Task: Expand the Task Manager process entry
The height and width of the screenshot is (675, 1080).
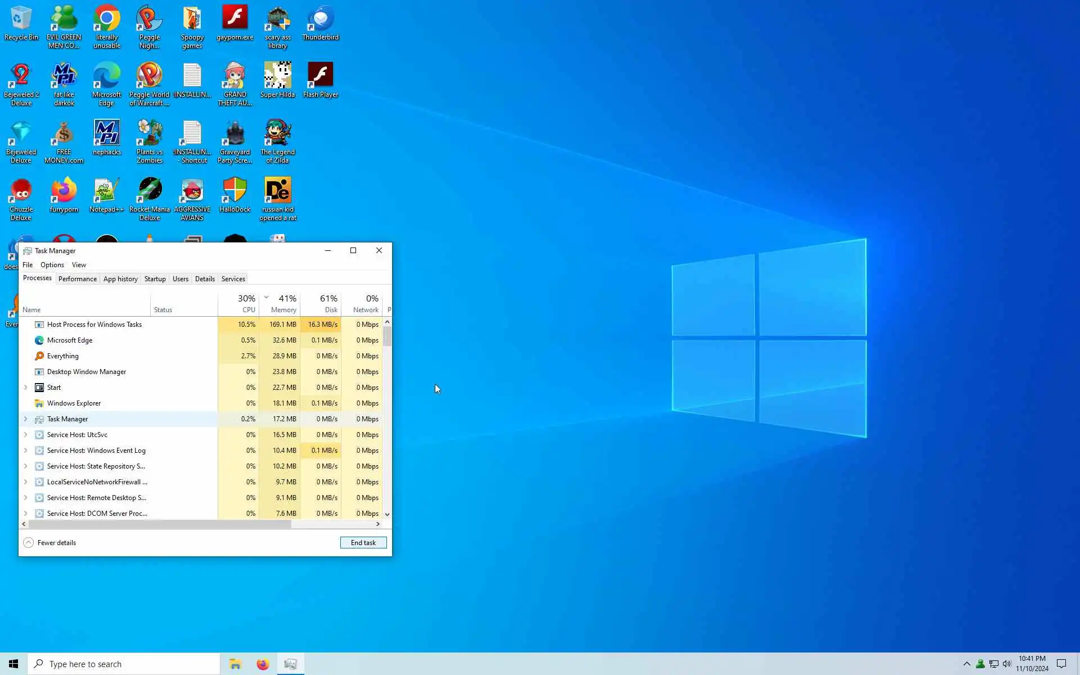Action: 25,419
